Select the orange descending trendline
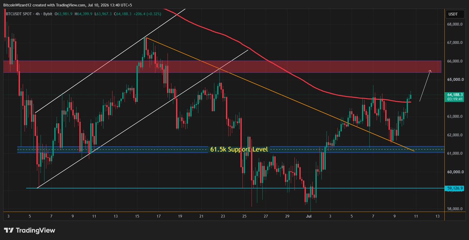This screenshot has height=240, width=469. click(x=279, y=94)
